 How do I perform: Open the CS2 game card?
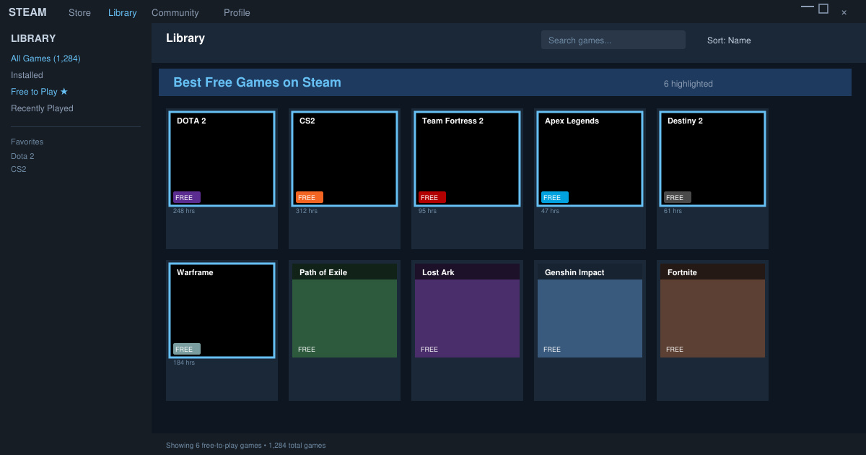[x=344, y=179]
